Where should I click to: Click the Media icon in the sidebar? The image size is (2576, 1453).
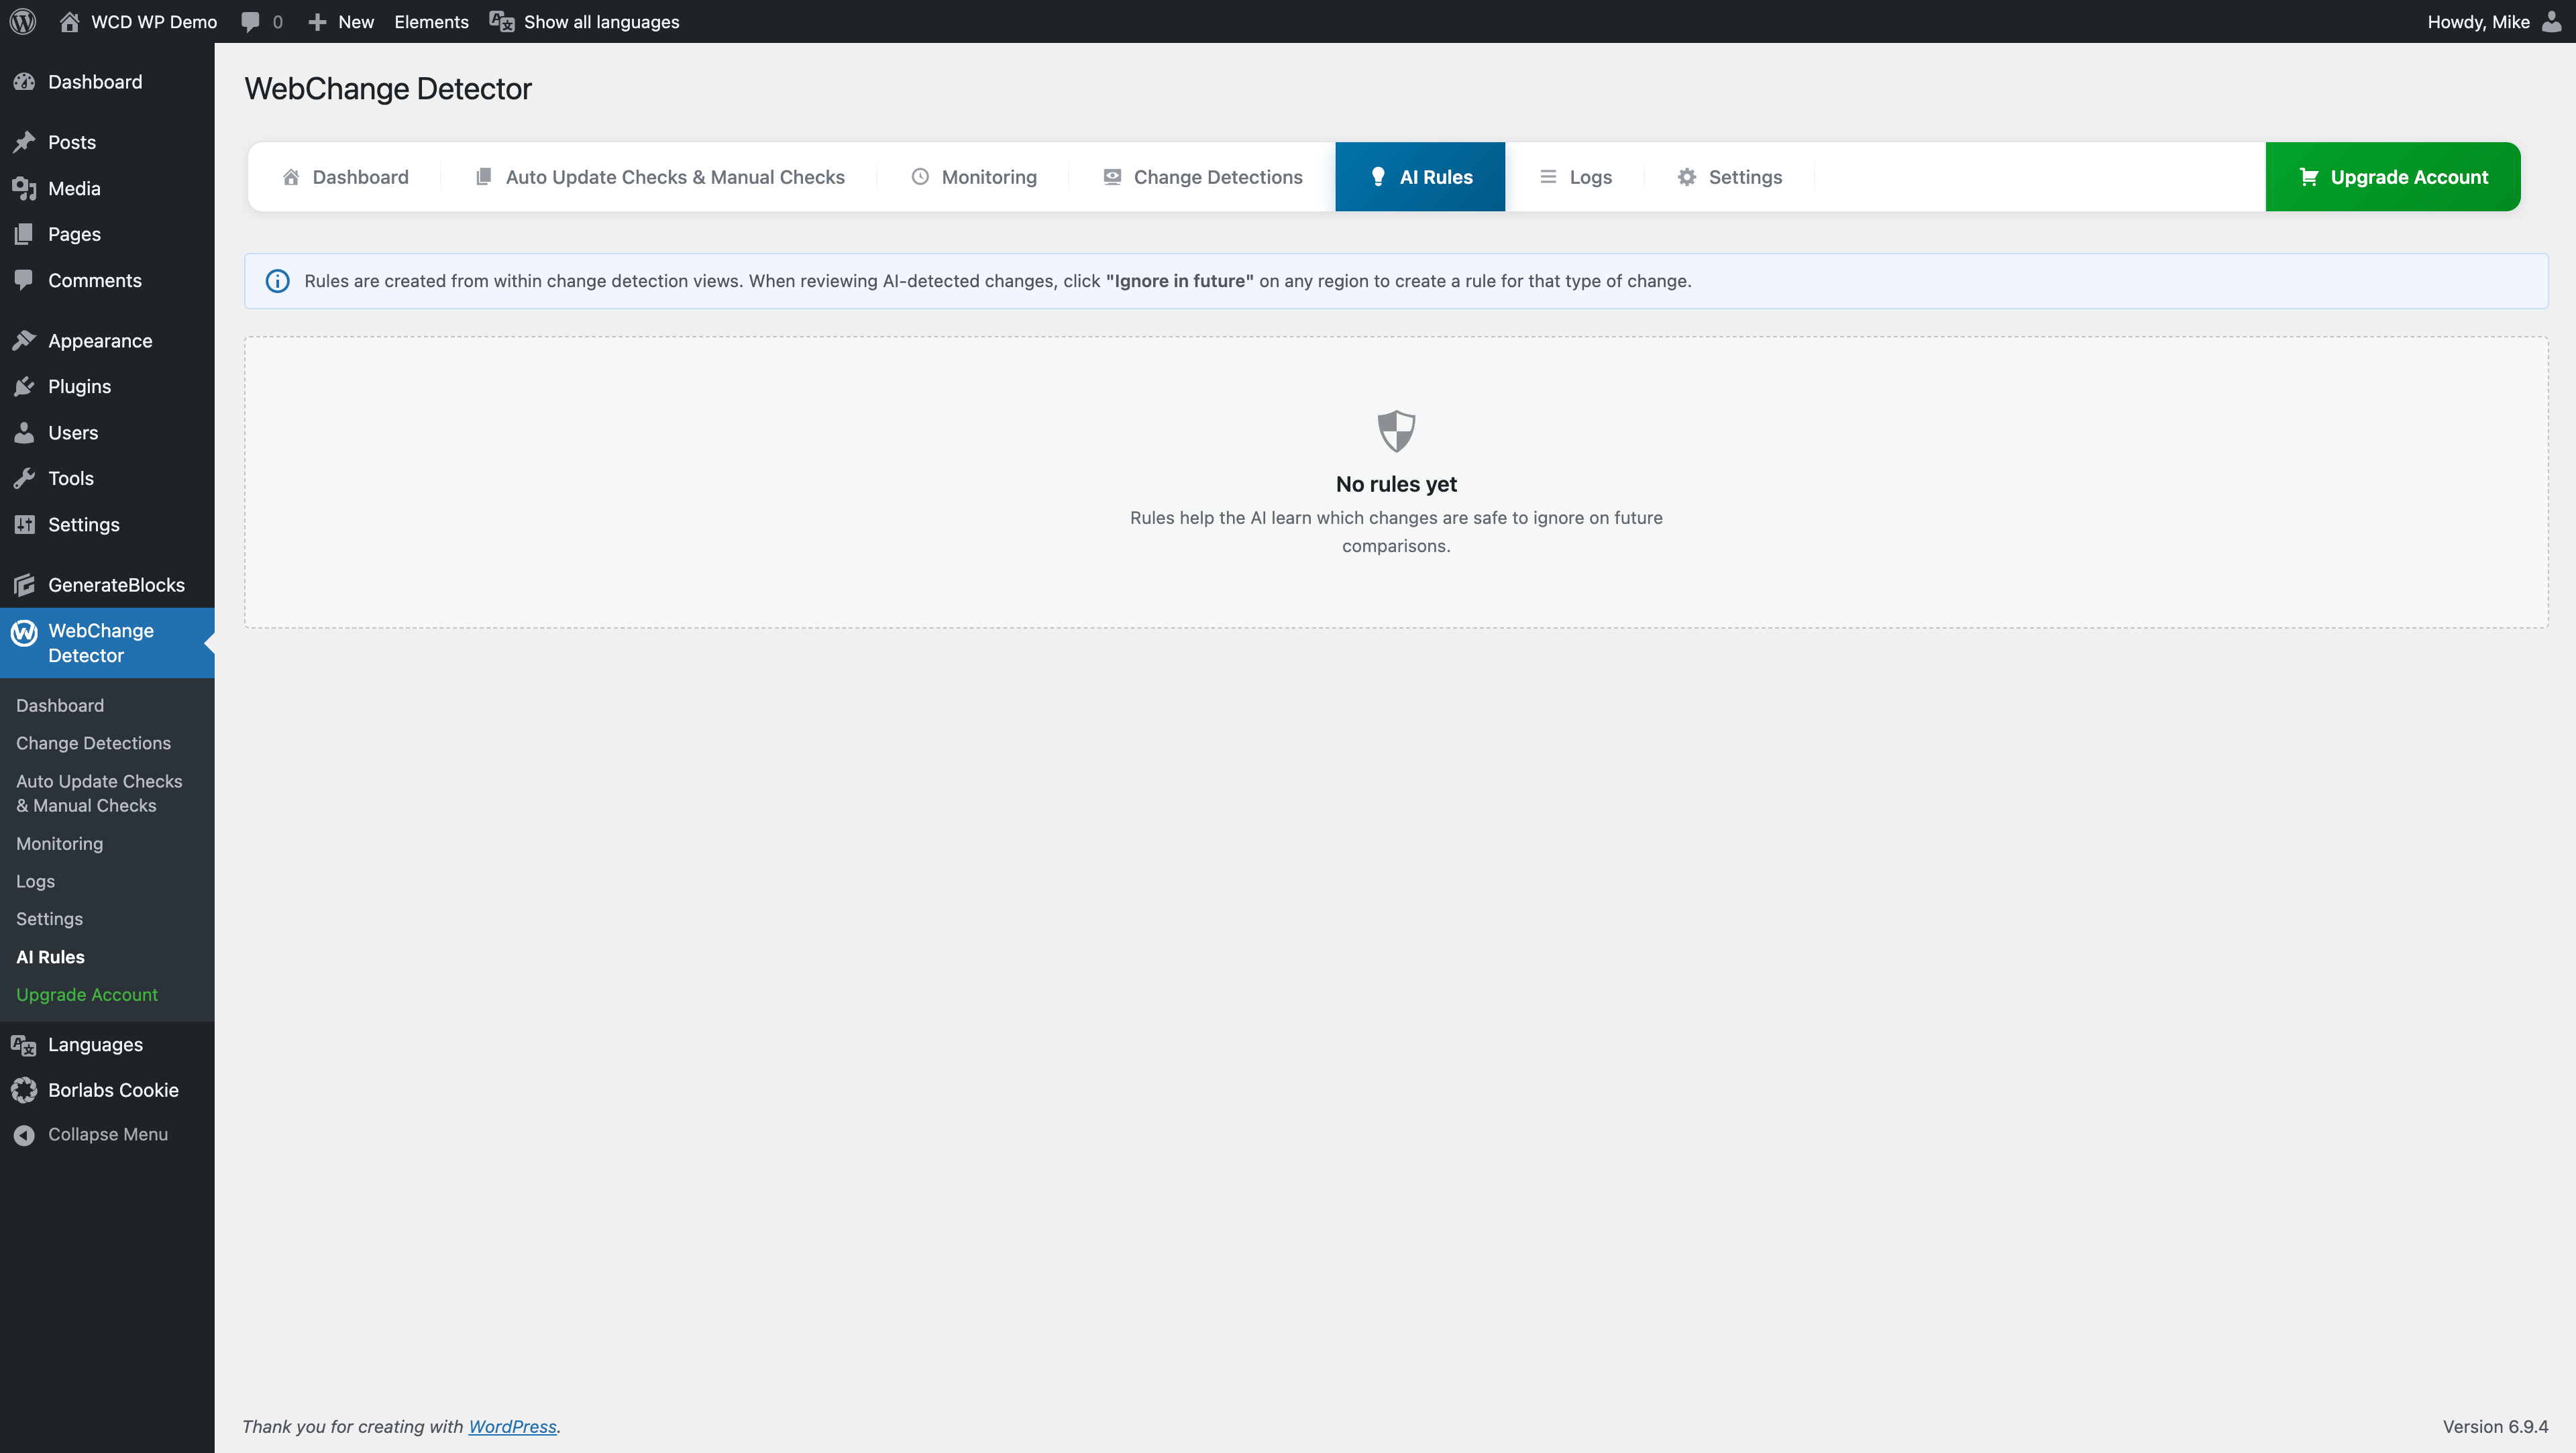(24, 188)
